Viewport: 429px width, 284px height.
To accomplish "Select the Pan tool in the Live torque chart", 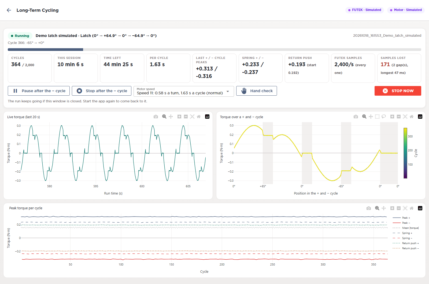I will (171, 117).
